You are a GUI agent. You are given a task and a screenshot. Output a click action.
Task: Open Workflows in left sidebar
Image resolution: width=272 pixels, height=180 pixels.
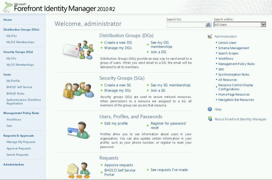14,120
